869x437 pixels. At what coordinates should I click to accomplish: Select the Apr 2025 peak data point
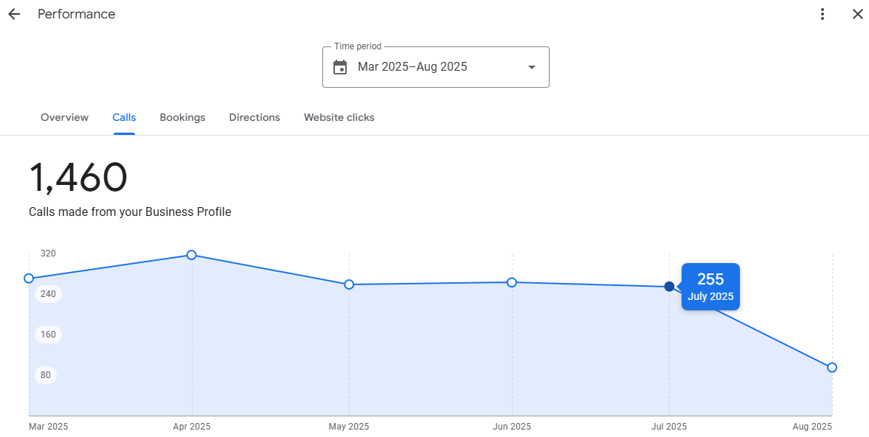coord(192,255)
